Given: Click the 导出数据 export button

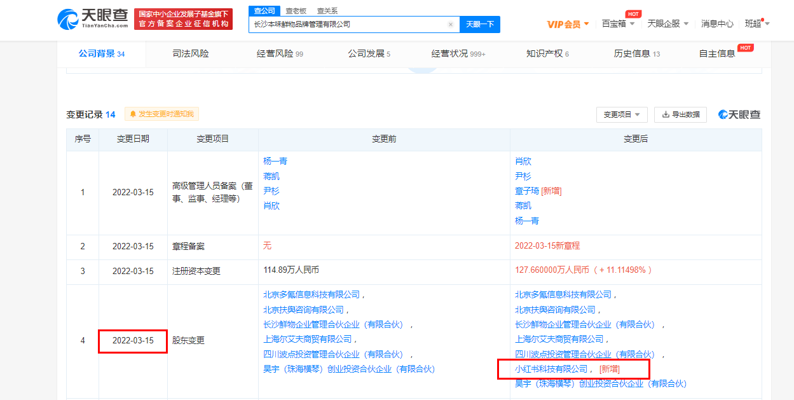Looking at the screenshot, I should click(680, 114).
